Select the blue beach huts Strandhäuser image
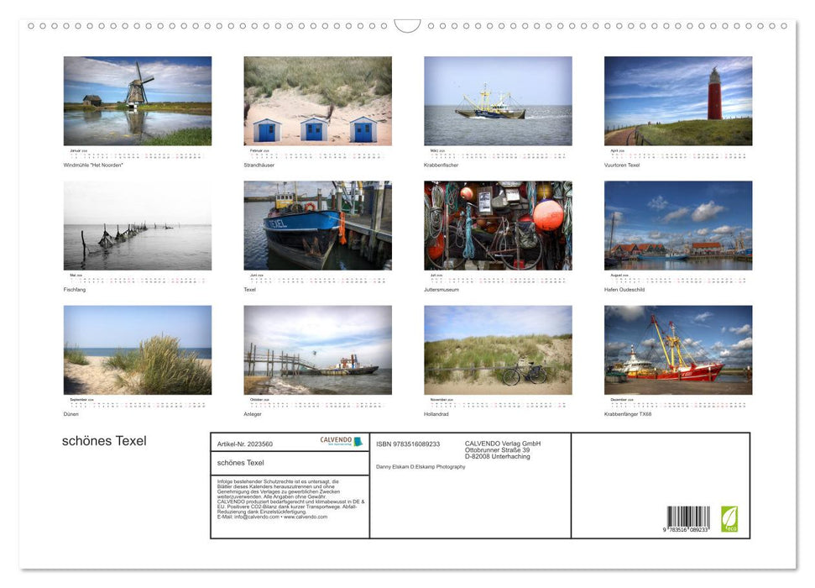815x588 pixels. tap(317, 101)
